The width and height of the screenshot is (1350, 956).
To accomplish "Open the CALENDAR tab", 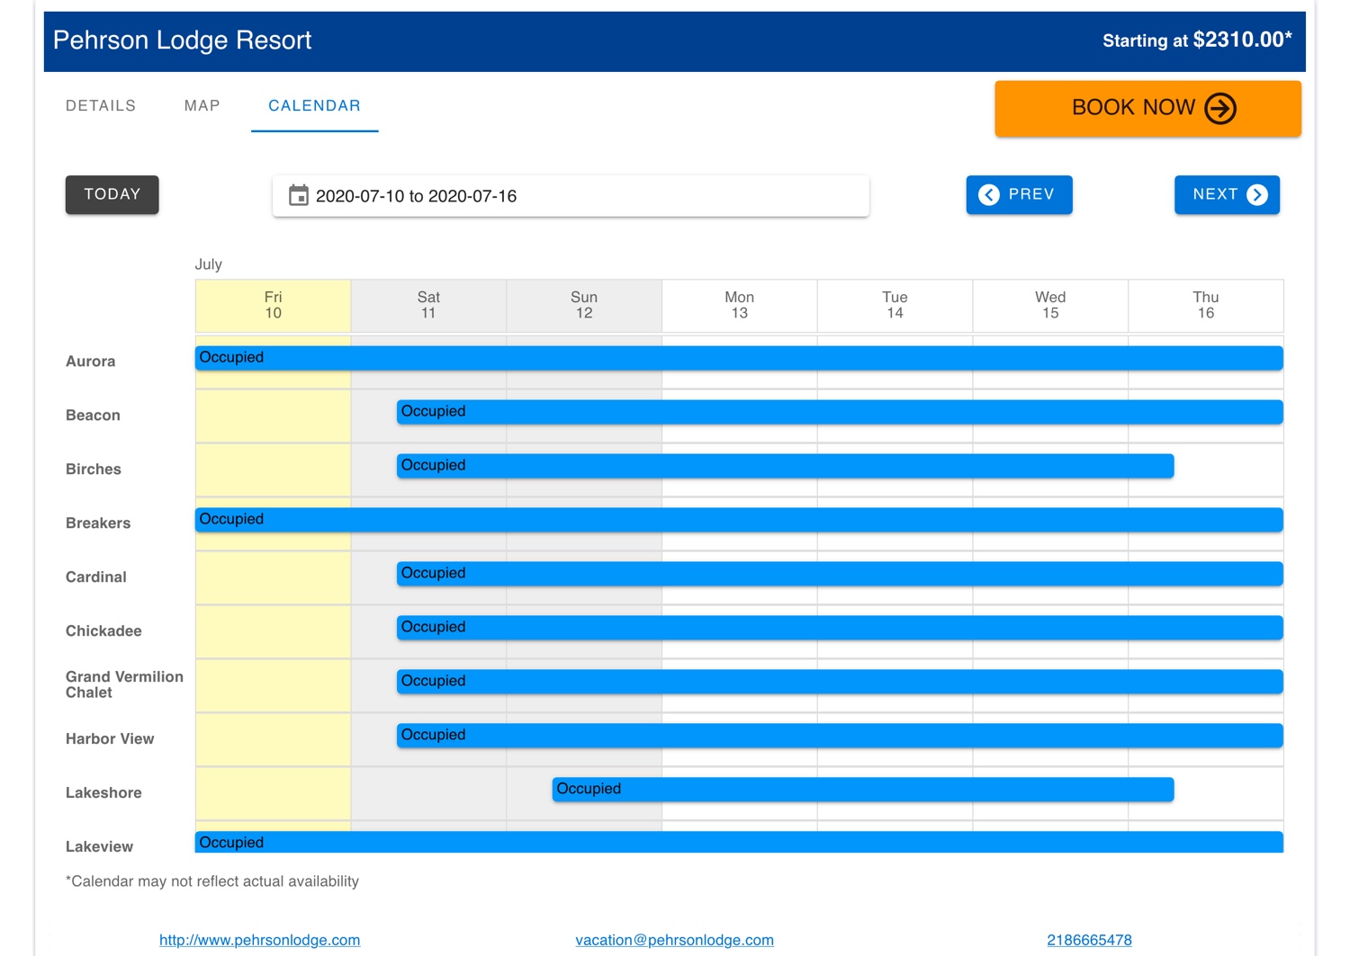I will tap(314, 105).
